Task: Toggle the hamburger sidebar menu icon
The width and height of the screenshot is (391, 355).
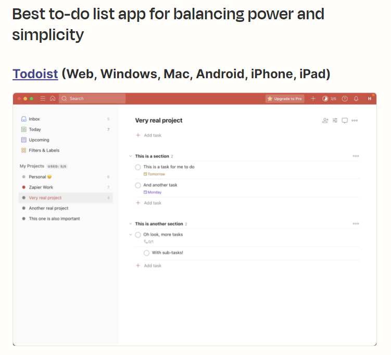Action: point(43,99)
